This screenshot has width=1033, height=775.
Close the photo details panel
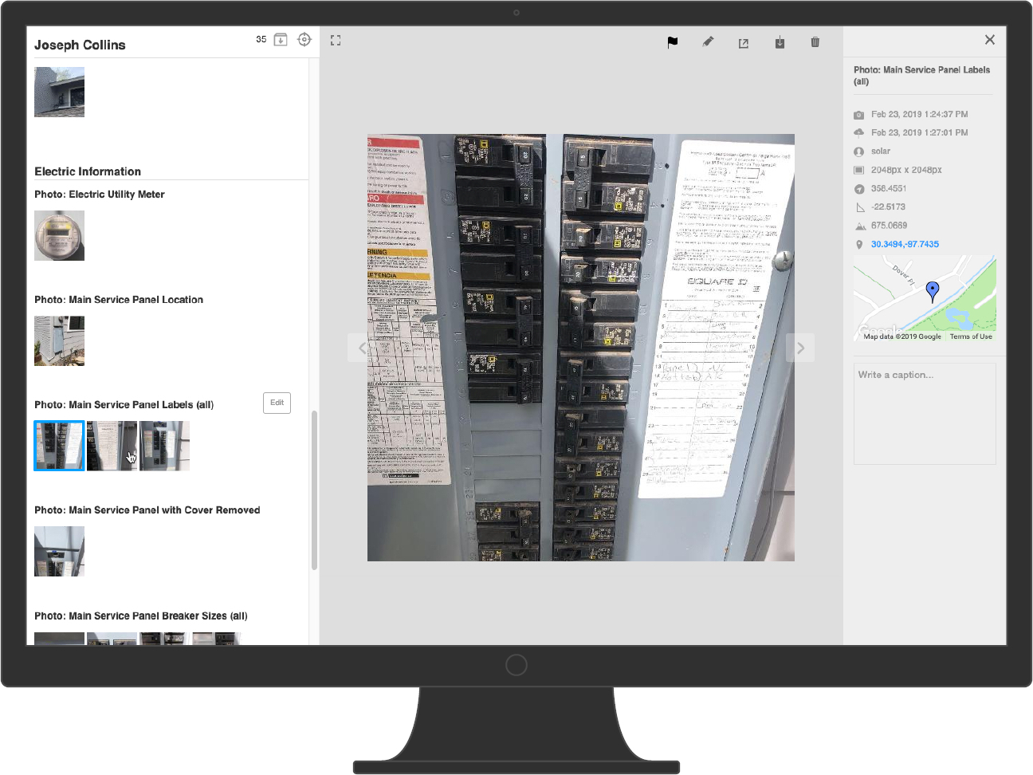989,40
